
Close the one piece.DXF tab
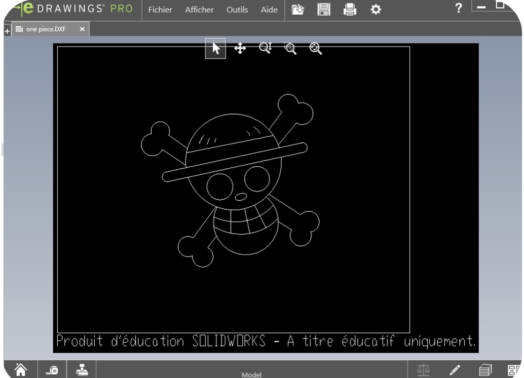pos(82,30)
